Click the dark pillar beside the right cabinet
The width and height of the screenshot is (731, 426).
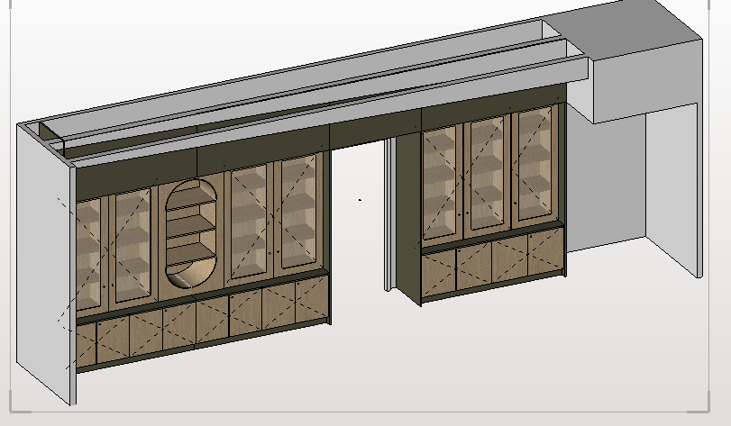click(408, 216)
